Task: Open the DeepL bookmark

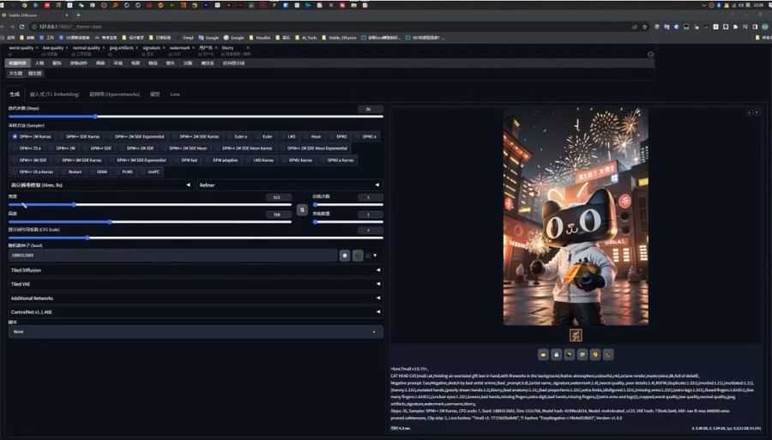Action: [185, 38]
